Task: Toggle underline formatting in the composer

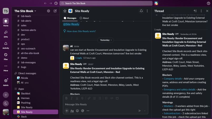Action: 77,98
